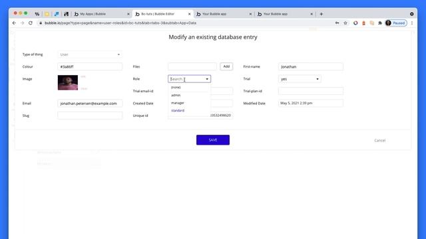The height and width of the screenshot is (239, 426).
Task: Click the browser forward arrow
Action: coord(22,23)
